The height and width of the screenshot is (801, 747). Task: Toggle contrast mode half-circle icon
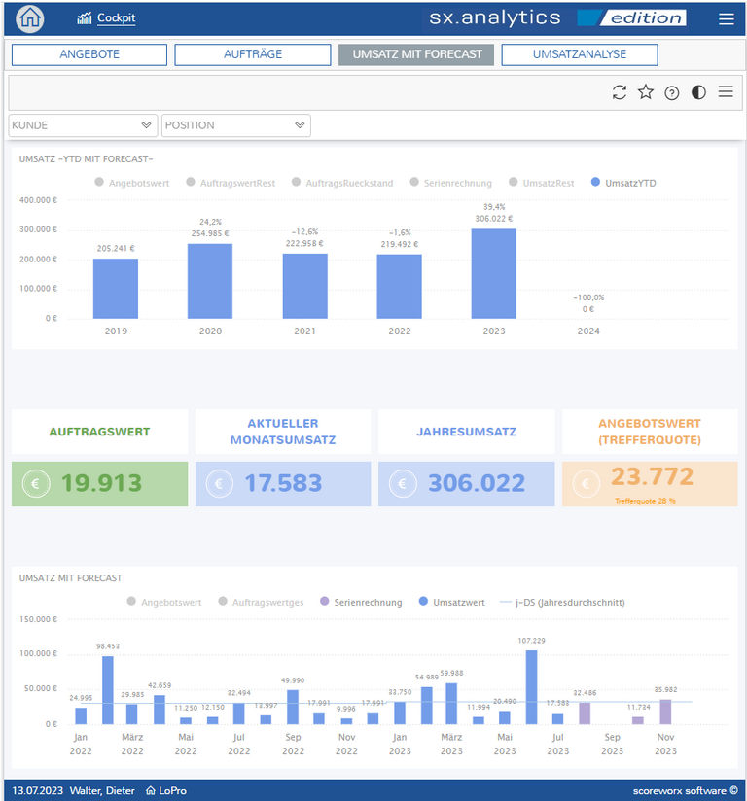698,92
